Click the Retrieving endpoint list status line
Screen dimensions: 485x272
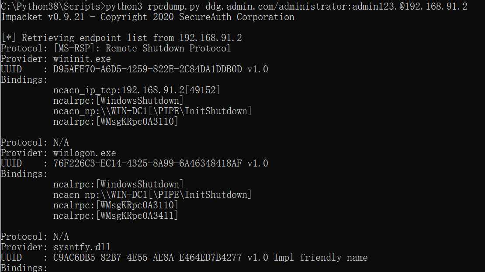[121, 38]
